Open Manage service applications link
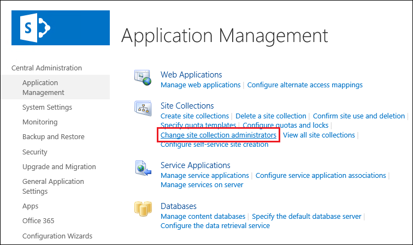Image resolution: width=413 pixels, height=245 pixels. coord(205,176)
